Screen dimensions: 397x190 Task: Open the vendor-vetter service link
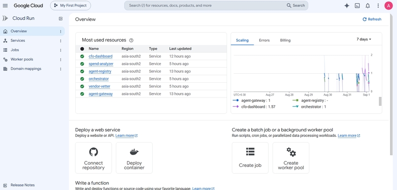tap(99, 86)
